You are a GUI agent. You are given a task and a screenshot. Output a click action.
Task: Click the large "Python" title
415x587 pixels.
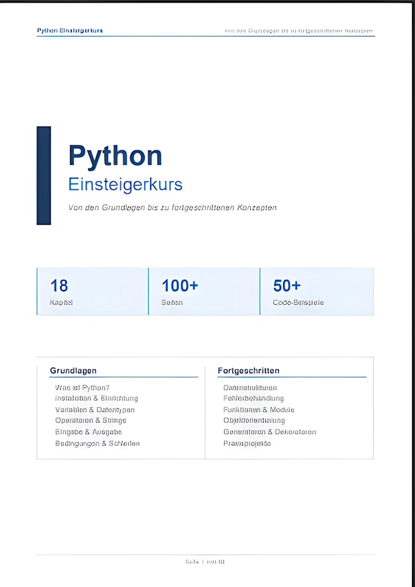[115, 157]
